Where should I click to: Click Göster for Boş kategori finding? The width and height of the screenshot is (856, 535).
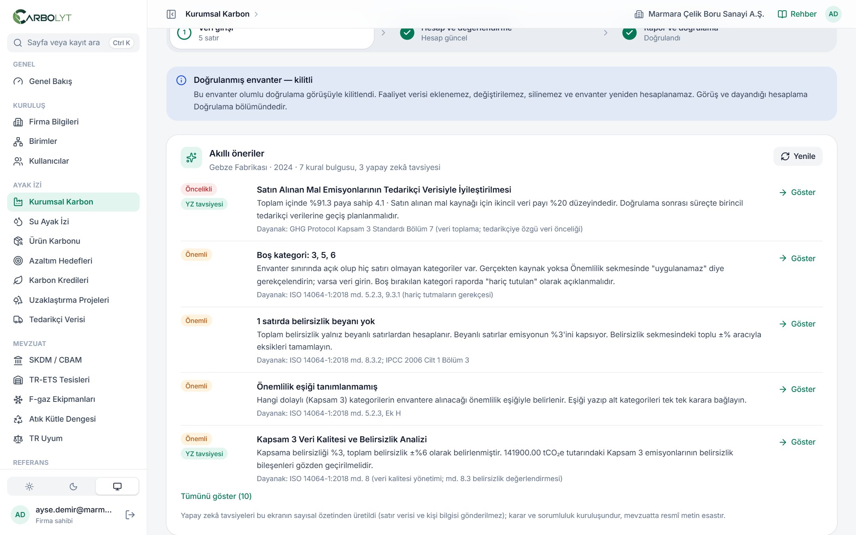click(797, 258)
